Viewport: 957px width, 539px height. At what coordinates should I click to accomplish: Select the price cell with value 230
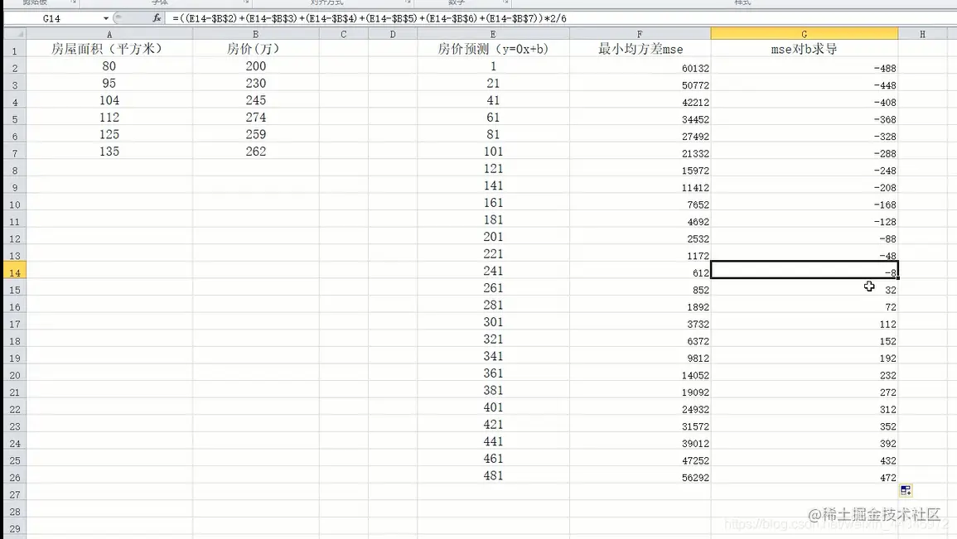click(x=256, y=84)
